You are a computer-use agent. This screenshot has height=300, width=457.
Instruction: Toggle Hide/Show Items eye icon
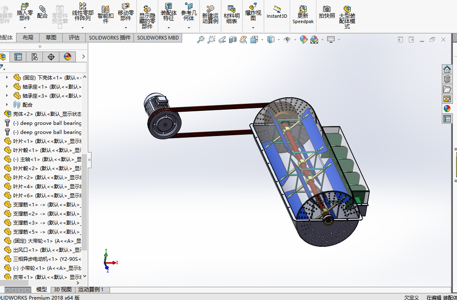click(287, 40)
